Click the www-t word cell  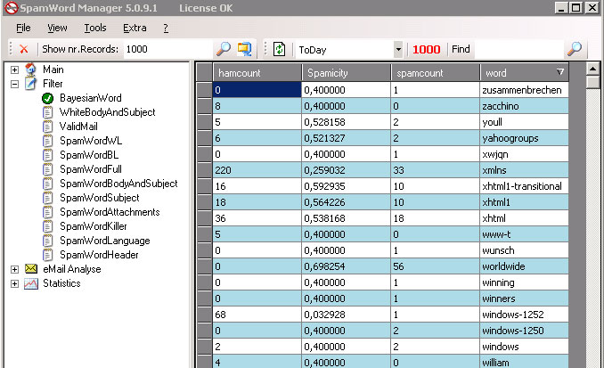[524, 234]
